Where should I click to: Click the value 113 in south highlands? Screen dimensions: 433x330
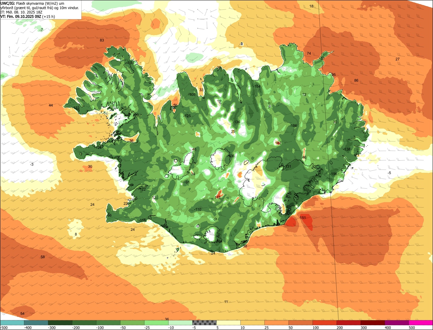tap(218, 197)
